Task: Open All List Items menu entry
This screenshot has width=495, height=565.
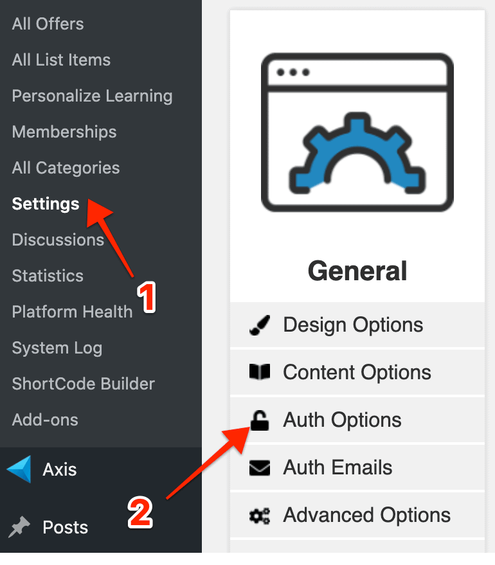Action: [61, 60]
